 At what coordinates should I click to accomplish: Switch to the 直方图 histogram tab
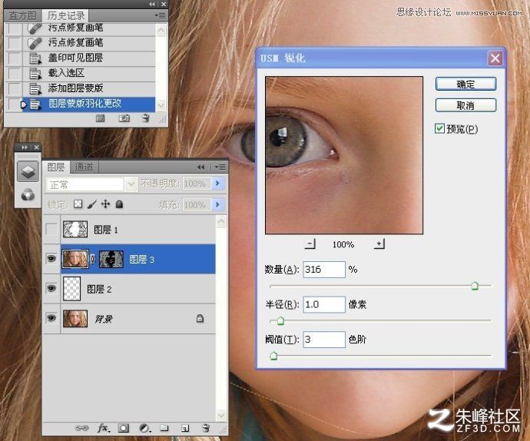coord(22,15)
